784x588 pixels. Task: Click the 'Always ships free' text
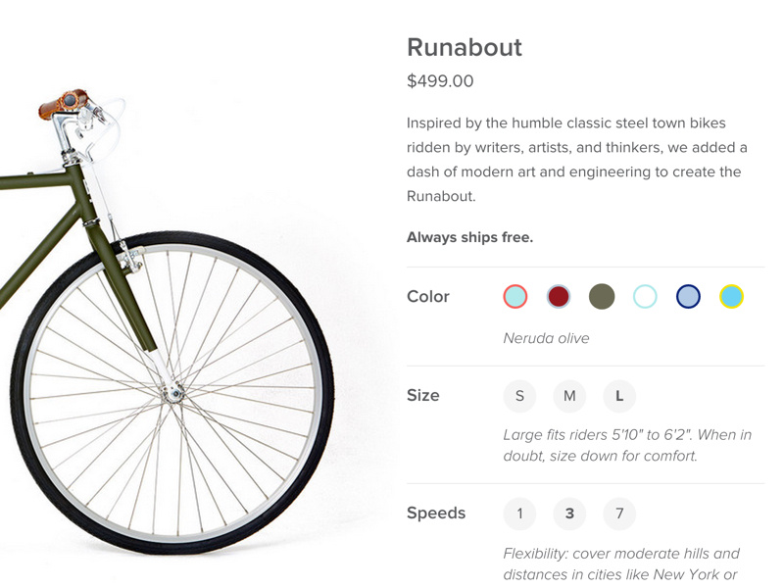(472, 236)
